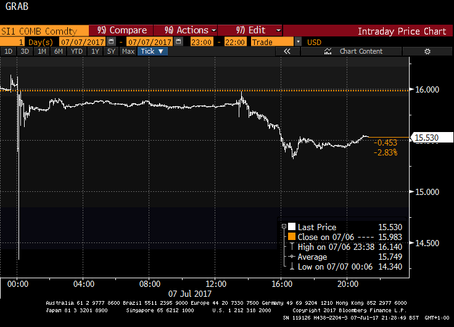Viewport: 454px width, 327px height.
Task: Click the GRAB command text
Action: click(x=17, y=6)
